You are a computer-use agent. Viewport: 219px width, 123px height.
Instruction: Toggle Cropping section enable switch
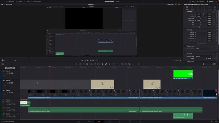pos(185,30)
